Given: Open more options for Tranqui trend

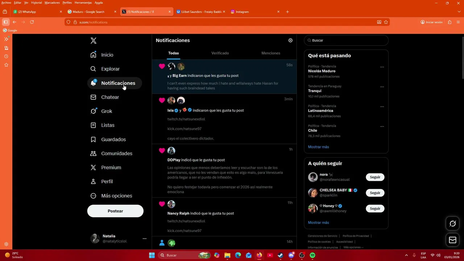Looking at the screenshot, I should click(x=382, y=87).
